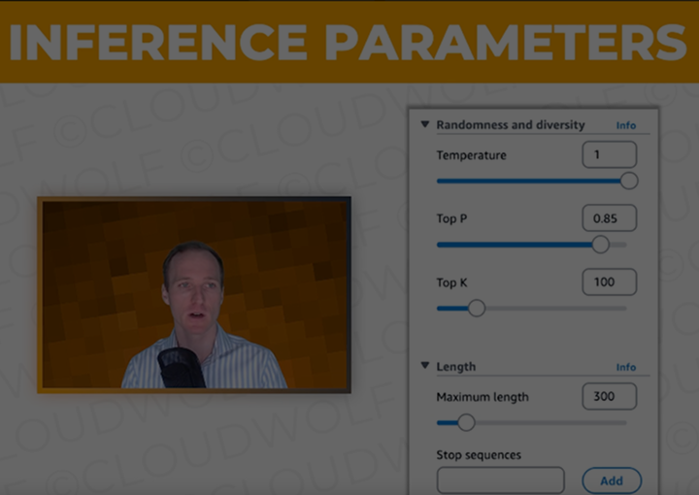The image size is (699, 495).
Task: Click the Maximum length value field
Action: click(610, 396)
